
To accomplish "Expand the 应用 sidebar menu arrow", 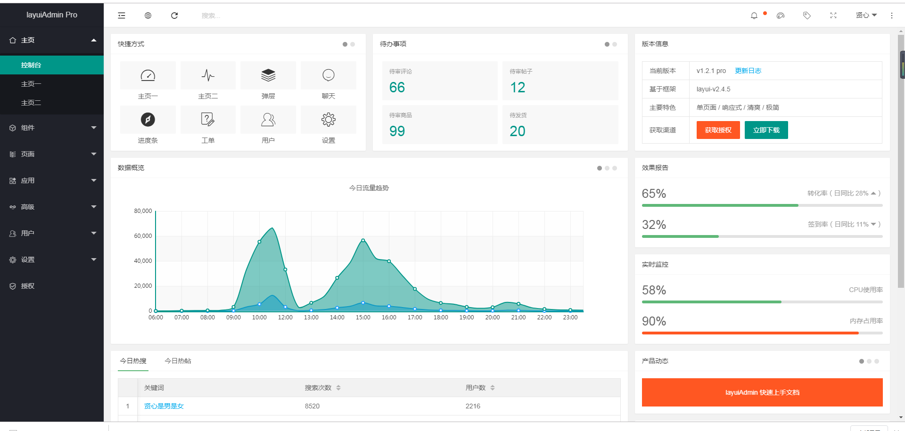I will (x=94, y=180).
